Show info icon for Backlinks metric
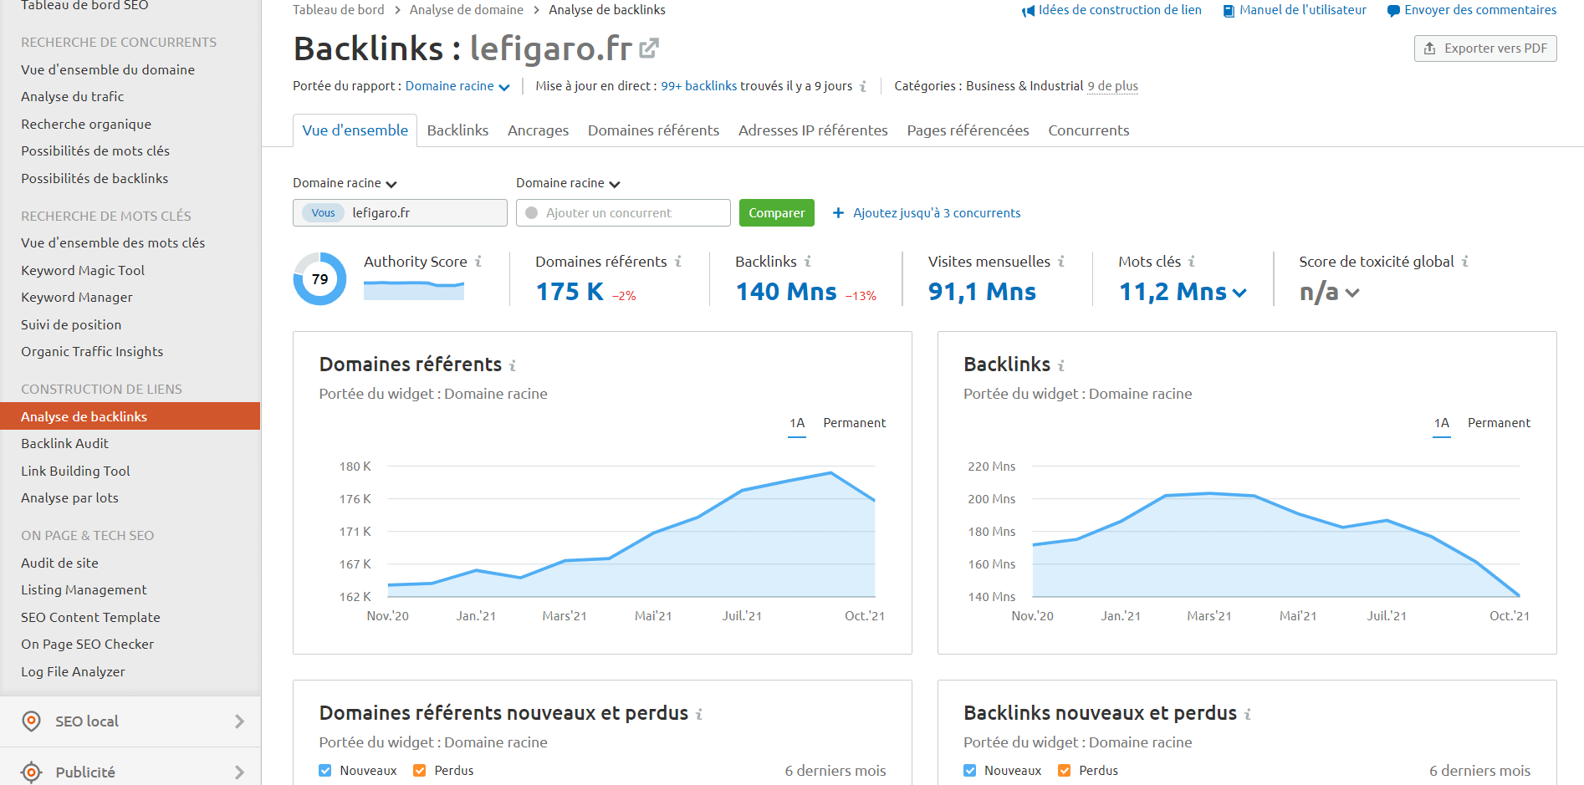Viewport: 1584px width, 785px height. [808, 262]
